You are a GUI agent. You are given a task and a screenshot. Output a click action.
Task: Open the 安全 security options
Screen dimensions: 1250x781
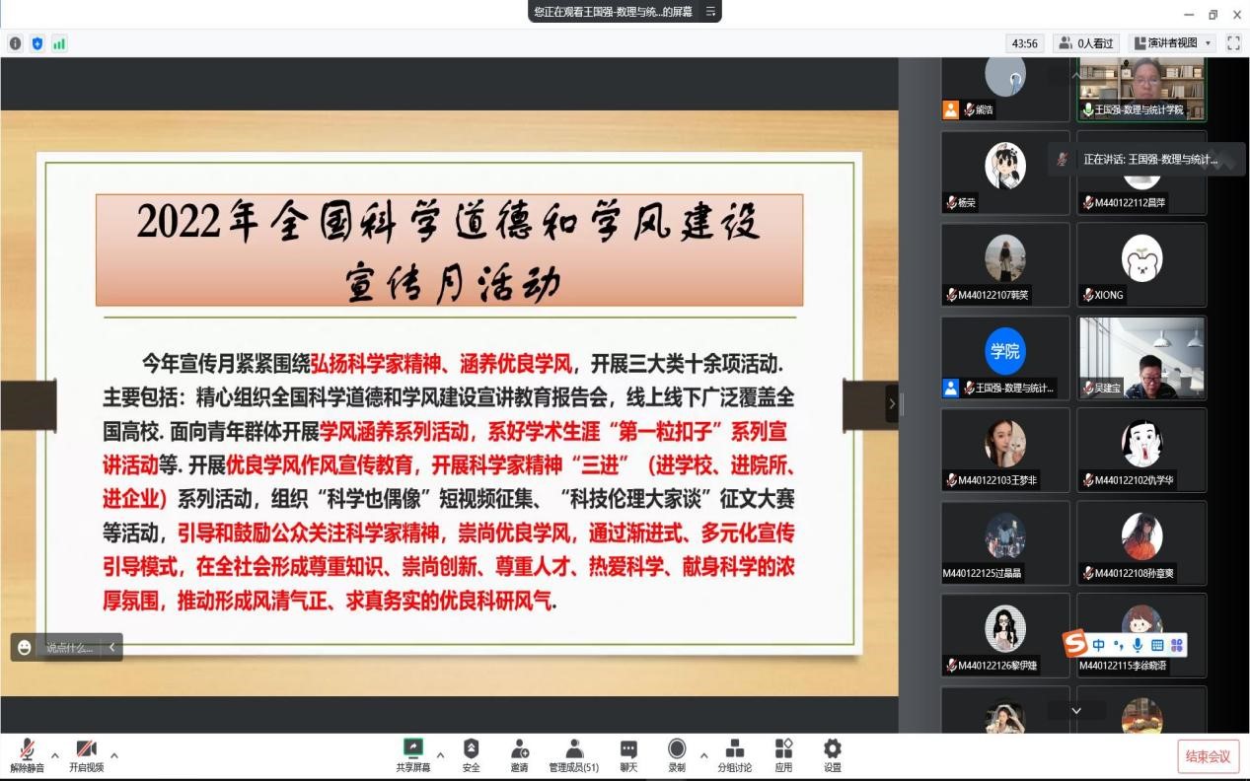pos(471,754)
